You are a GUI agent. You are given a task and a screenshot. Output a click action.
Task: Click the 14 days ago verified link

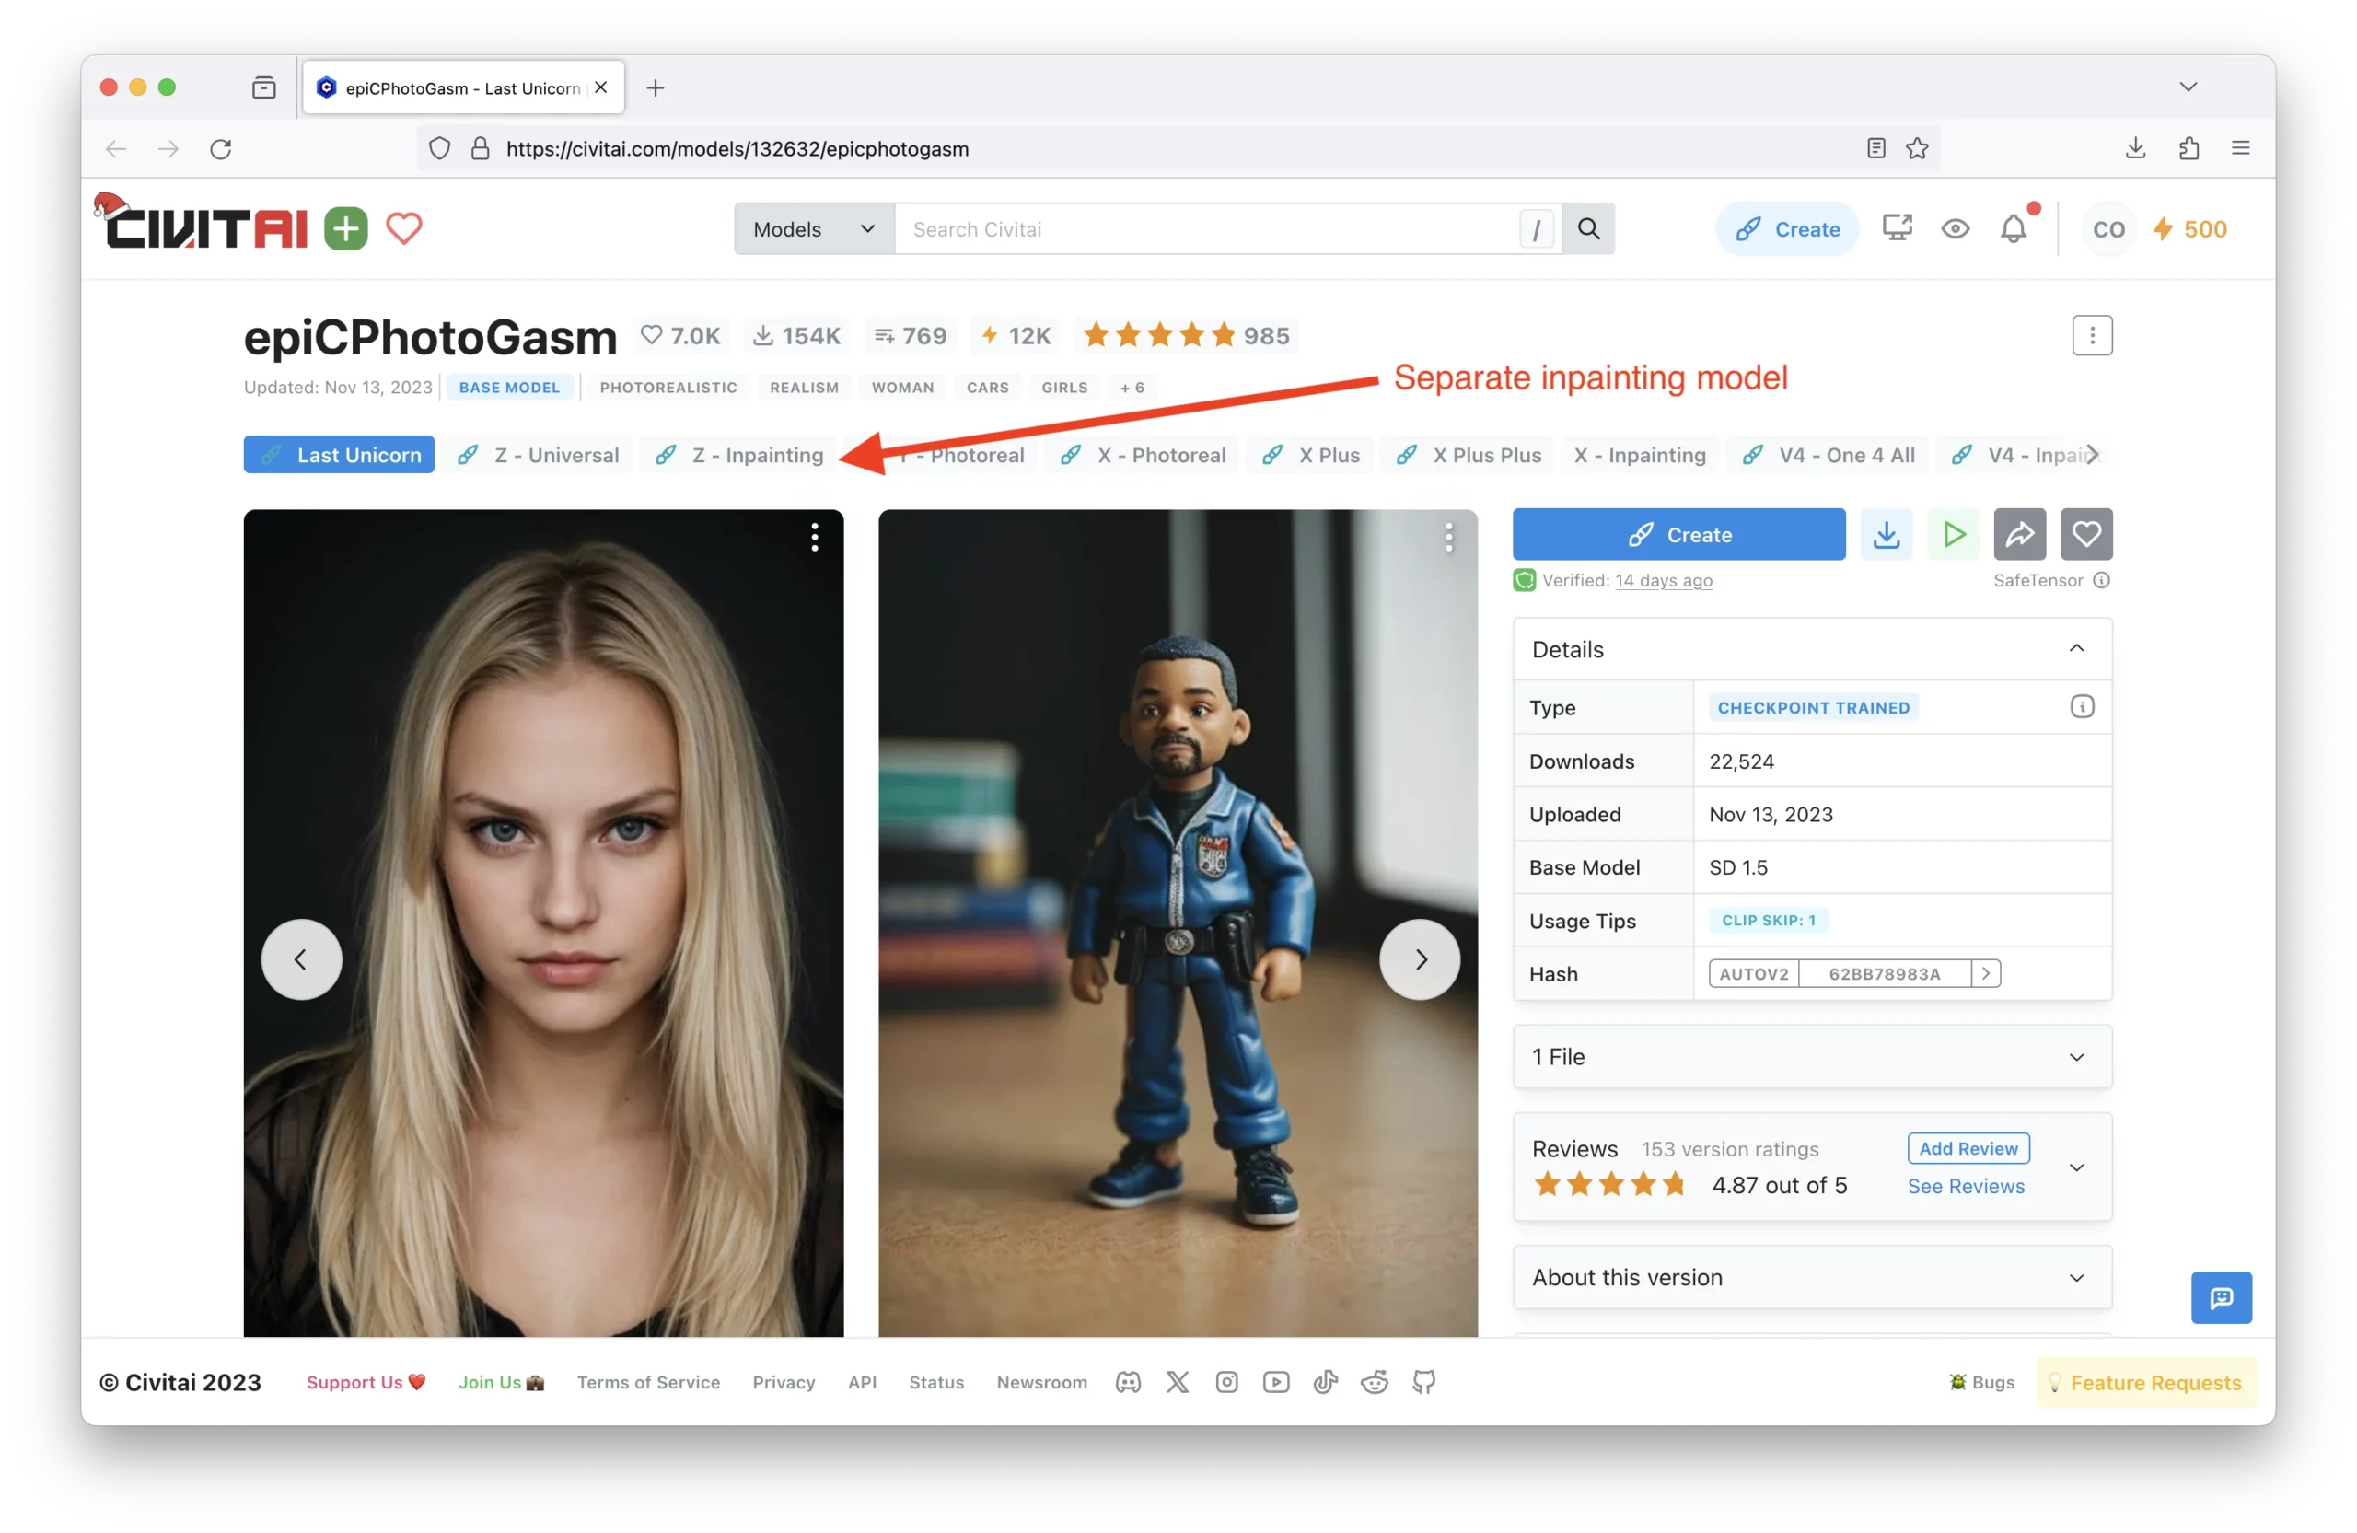click(1664, 580)
